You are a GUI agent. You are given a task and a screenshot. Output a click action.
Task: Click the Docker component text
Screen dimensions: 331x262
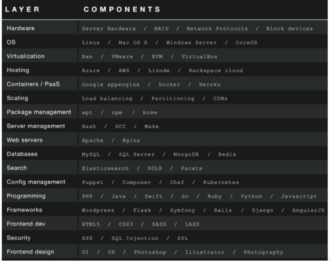169,84
